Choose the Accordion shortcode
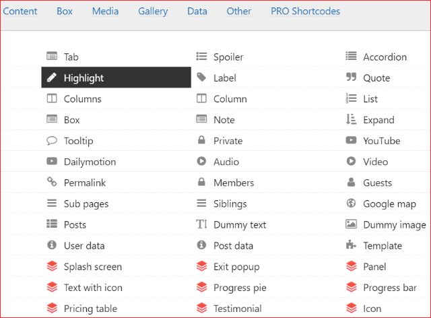 click(x=386, y=57)
